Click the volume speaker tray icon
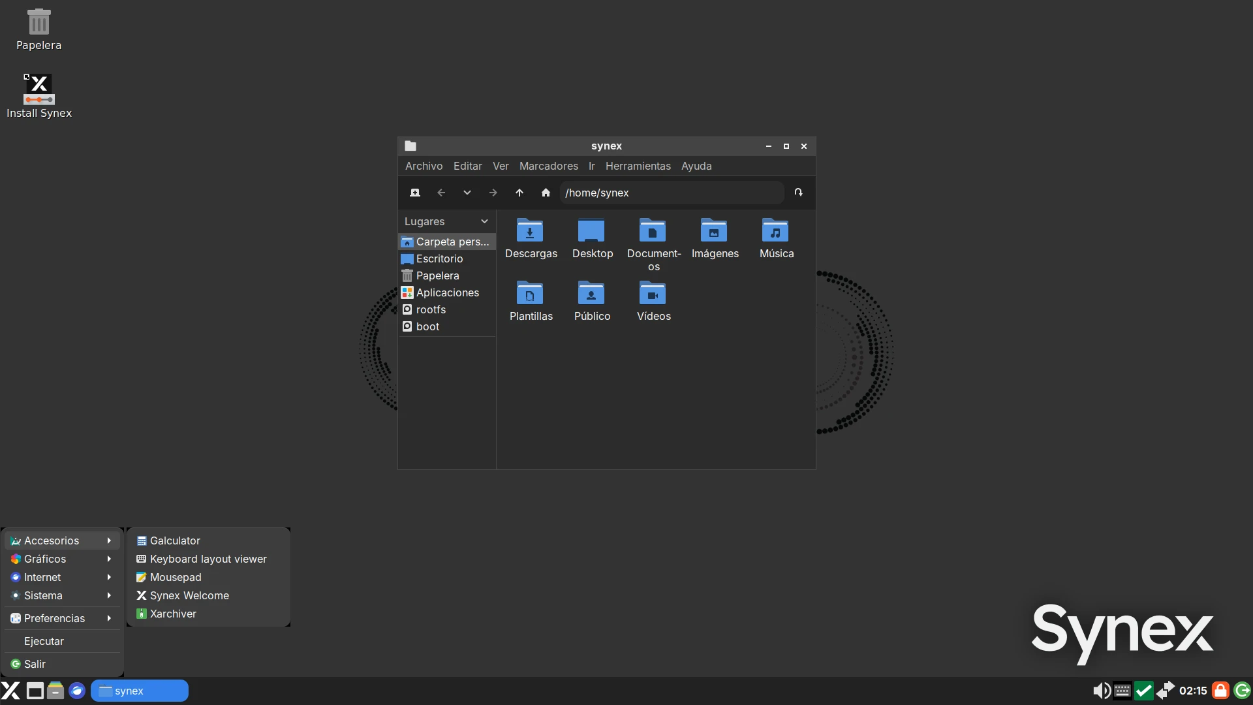This screenshot has height=705, width=1253. point(1101,691)
